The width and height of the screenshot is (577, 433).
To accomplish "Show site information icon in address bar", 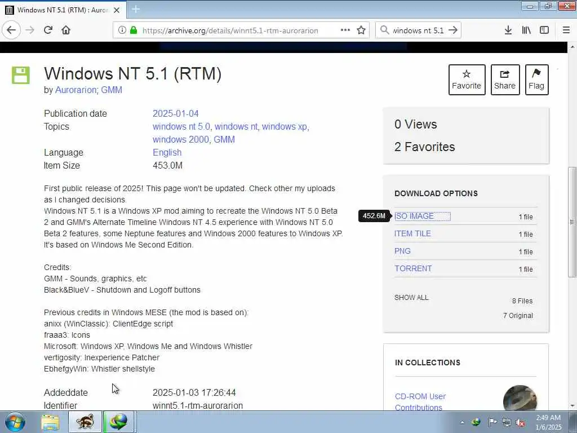I will (122, 30).
